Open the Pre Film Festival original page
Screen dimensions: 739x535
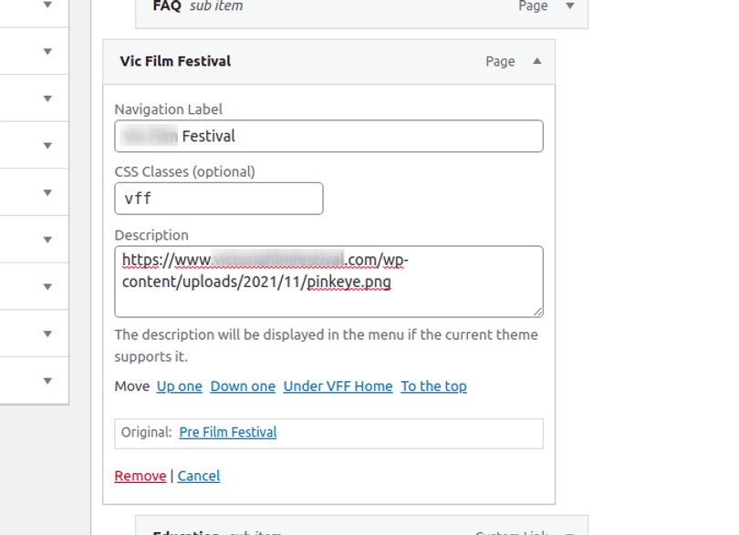tap(228, 432)
